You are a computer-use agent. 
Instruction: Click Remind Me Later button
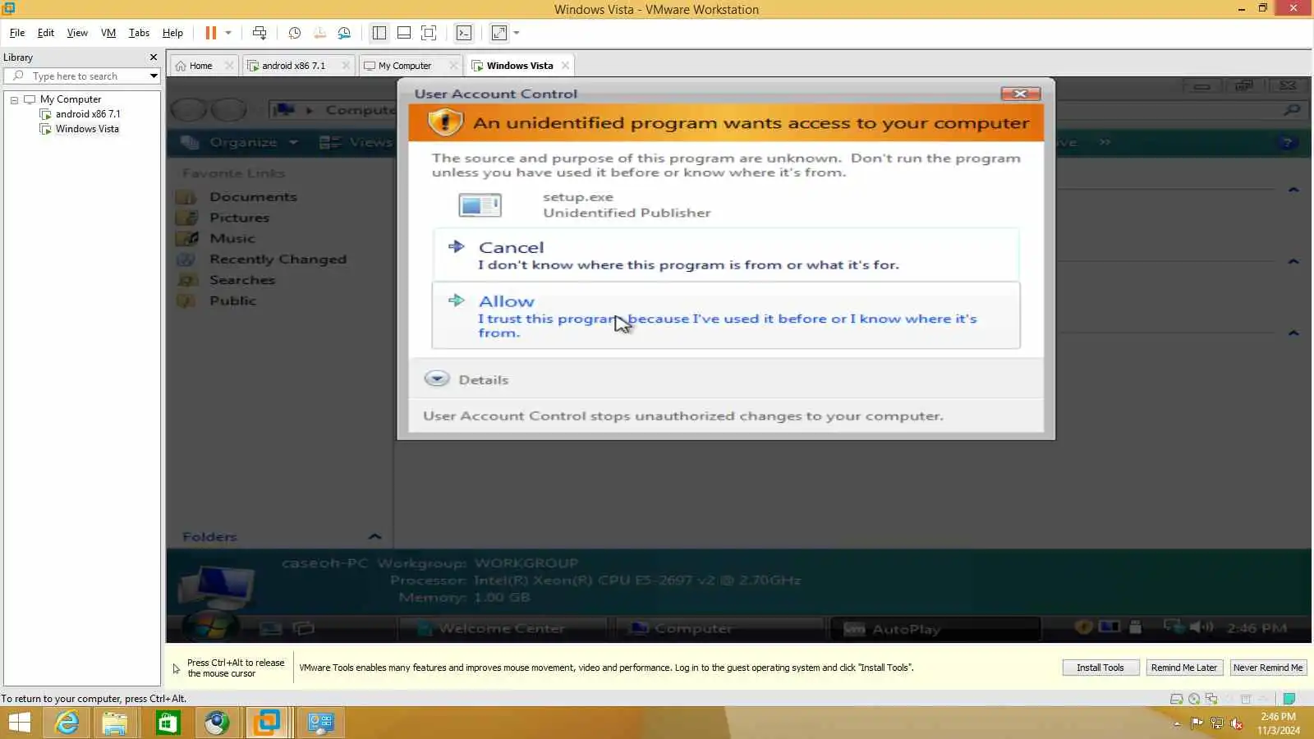coord(1183,668)
